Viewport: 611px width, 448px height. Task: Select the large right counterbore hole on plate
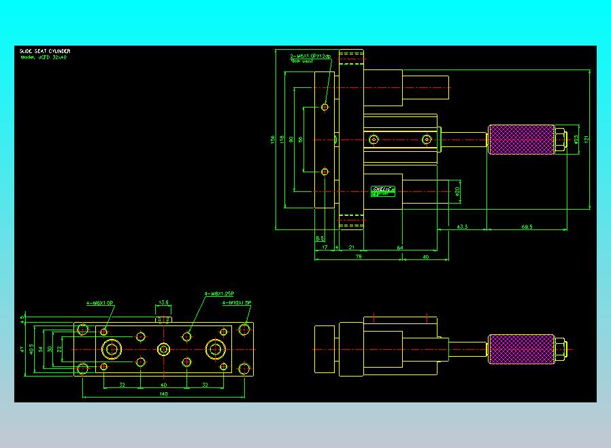coord(216,349)
